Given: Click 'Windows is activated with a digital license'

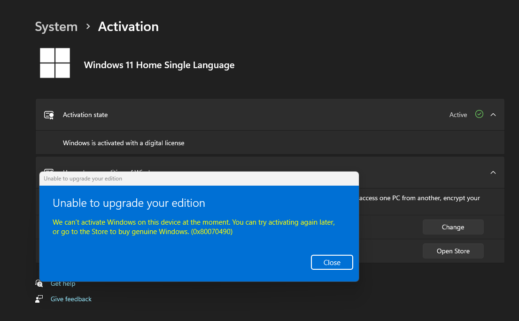Looking at the screenshot, I should coord(124,143).
